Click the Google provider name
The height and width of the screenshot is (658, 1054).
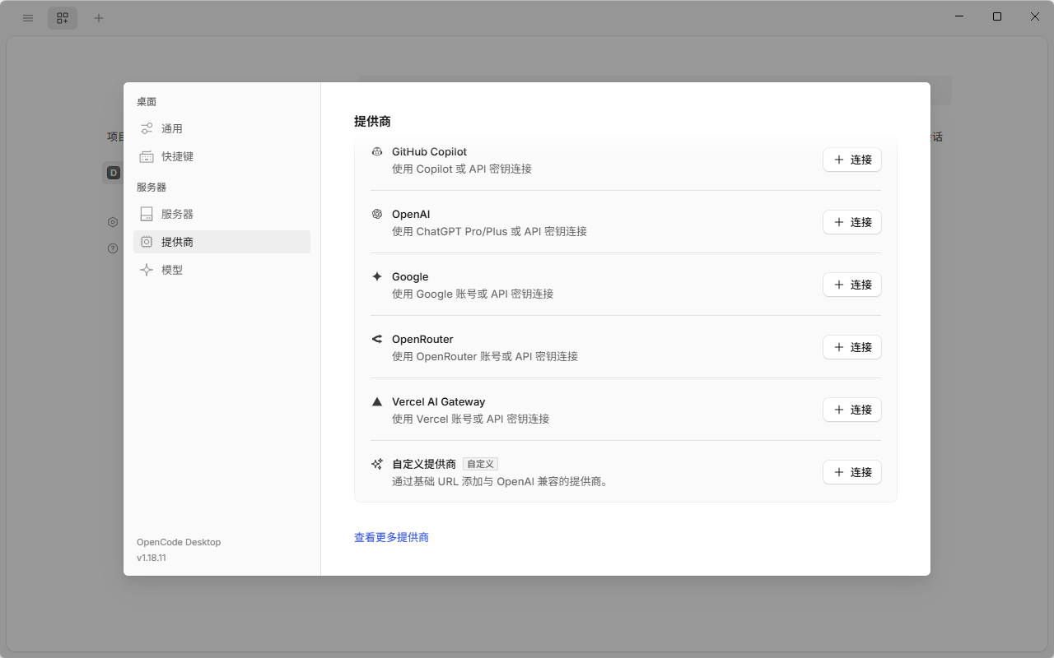[x=410, y=276]
